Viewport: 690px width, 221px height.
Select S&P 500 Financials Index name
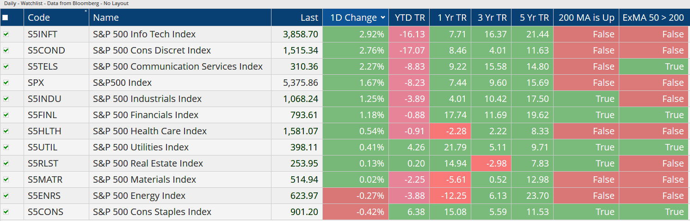(146, 115)
